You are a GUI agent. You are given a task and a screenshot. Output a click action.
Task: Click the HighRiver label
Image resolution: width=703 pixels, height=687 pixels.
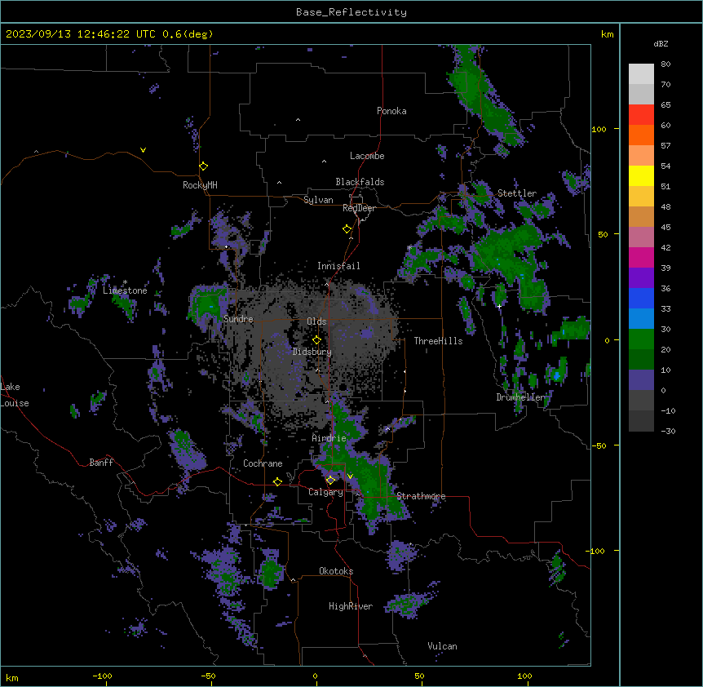(351, 606)
